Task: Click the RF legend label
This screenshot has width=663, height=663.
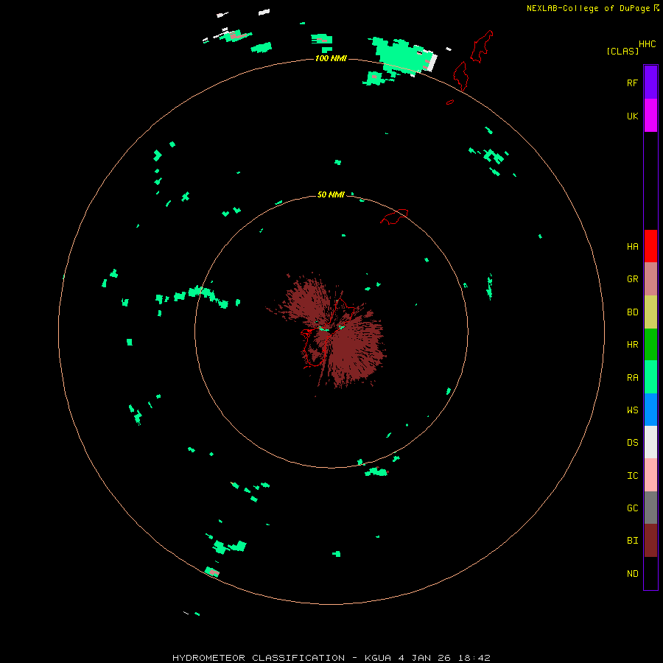Action: (632, 83)
